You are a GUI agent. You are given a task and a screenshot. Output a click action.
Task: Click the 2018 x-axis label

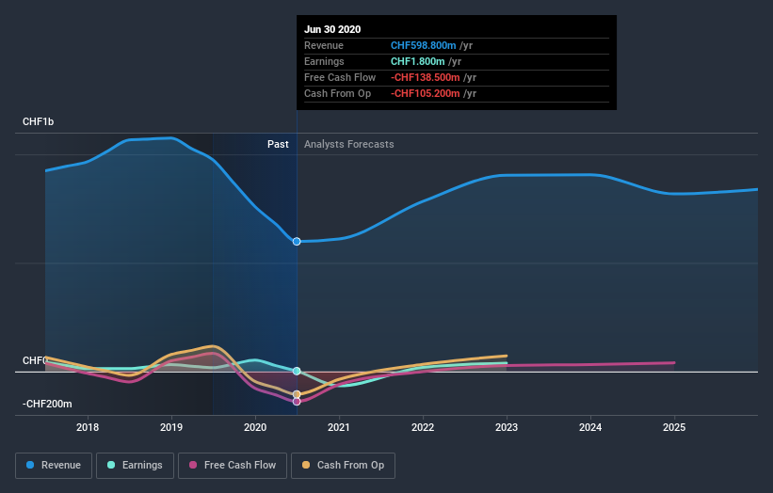tap(88, 427)
